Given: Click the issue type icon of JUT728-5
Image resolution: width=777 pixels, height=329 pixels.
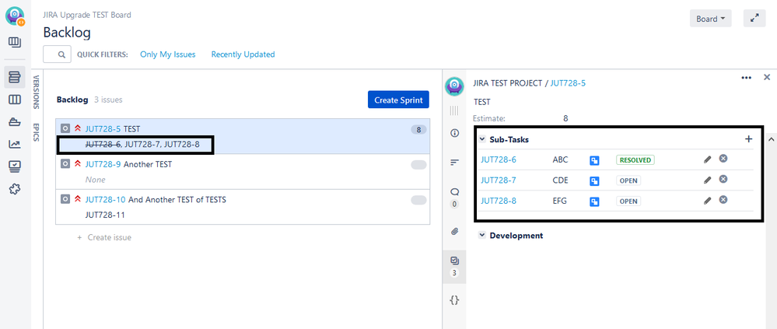Looking at the screenshot, I should [65, 129].
